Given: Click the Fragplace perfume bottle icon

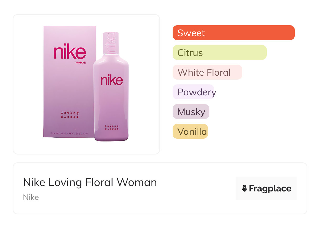Looking at the screenshot, I should (x=245, y=188).
